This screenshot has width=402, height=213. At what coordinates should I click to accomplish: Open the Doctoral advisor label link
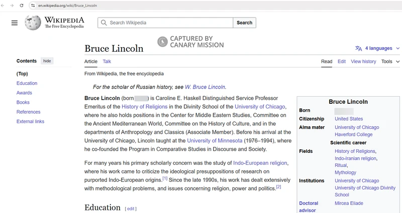coord(309,206)
